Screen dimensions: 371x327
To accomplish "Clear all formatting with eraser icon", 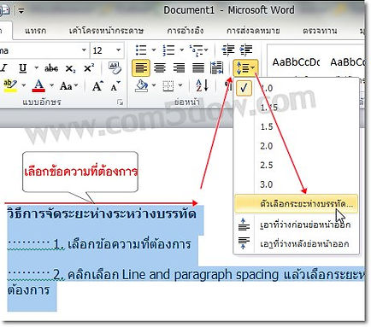I will (x=115, y=67).
